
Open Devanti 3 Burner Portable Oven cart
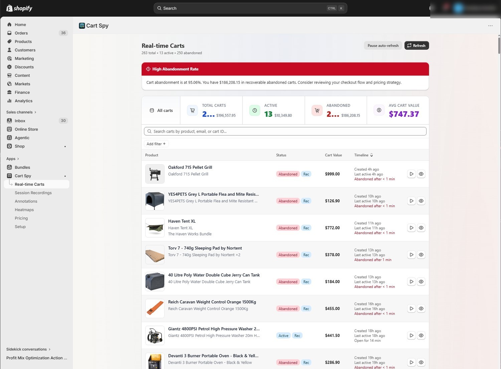[213, 356]
